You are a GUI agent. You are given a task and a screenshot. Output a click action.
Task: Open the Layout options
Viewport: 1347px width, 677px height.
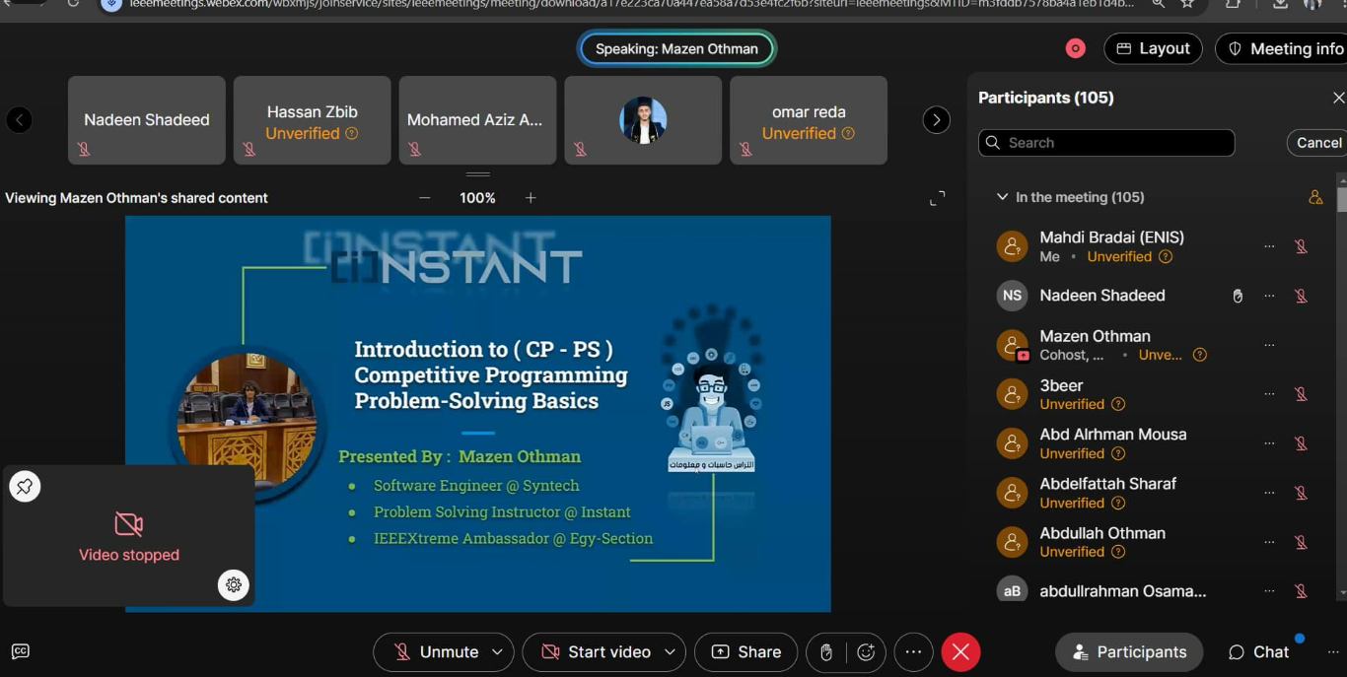(1153, 48)
